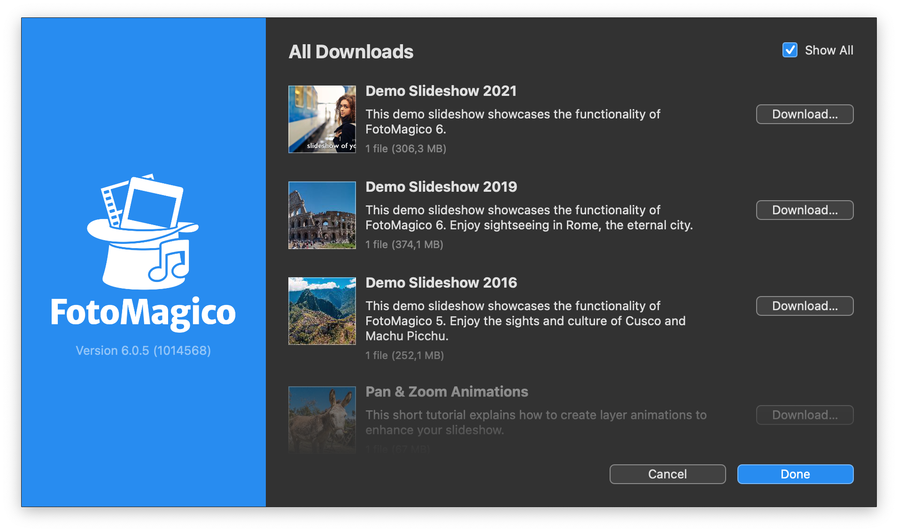
Task: Download the Demo Slideshow 2021
Action: point(805,114)
